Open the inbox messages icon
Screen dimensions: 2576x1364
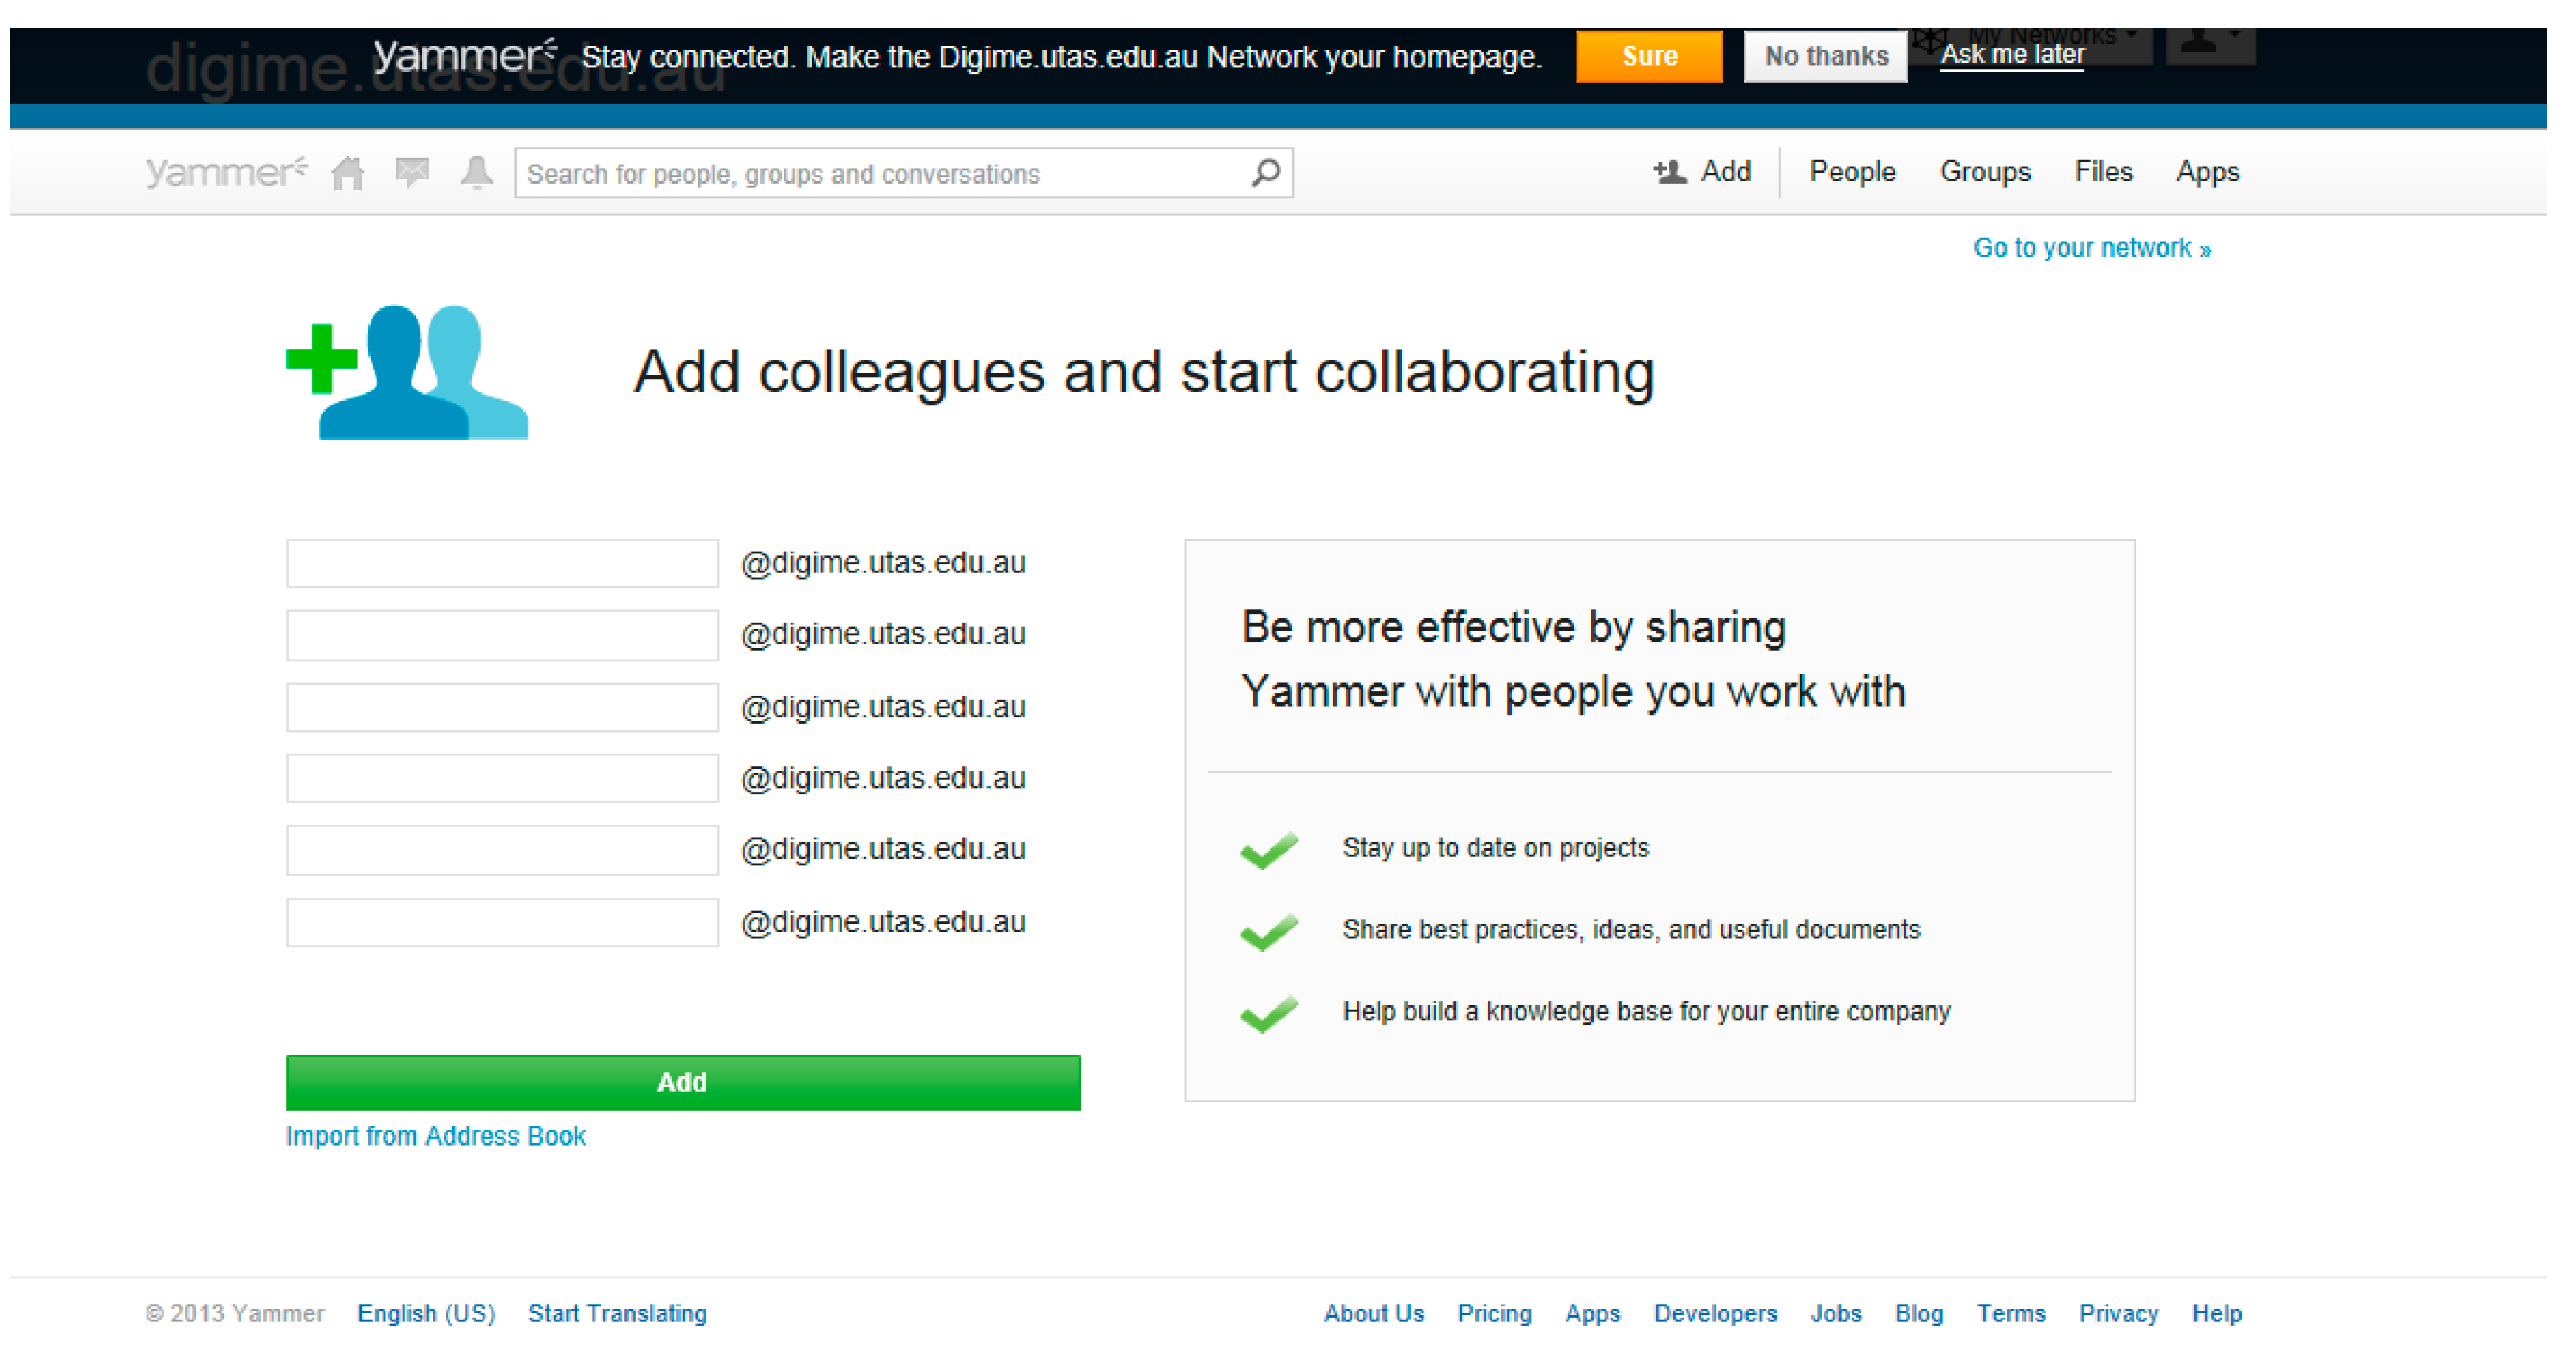tap(412, 173)
